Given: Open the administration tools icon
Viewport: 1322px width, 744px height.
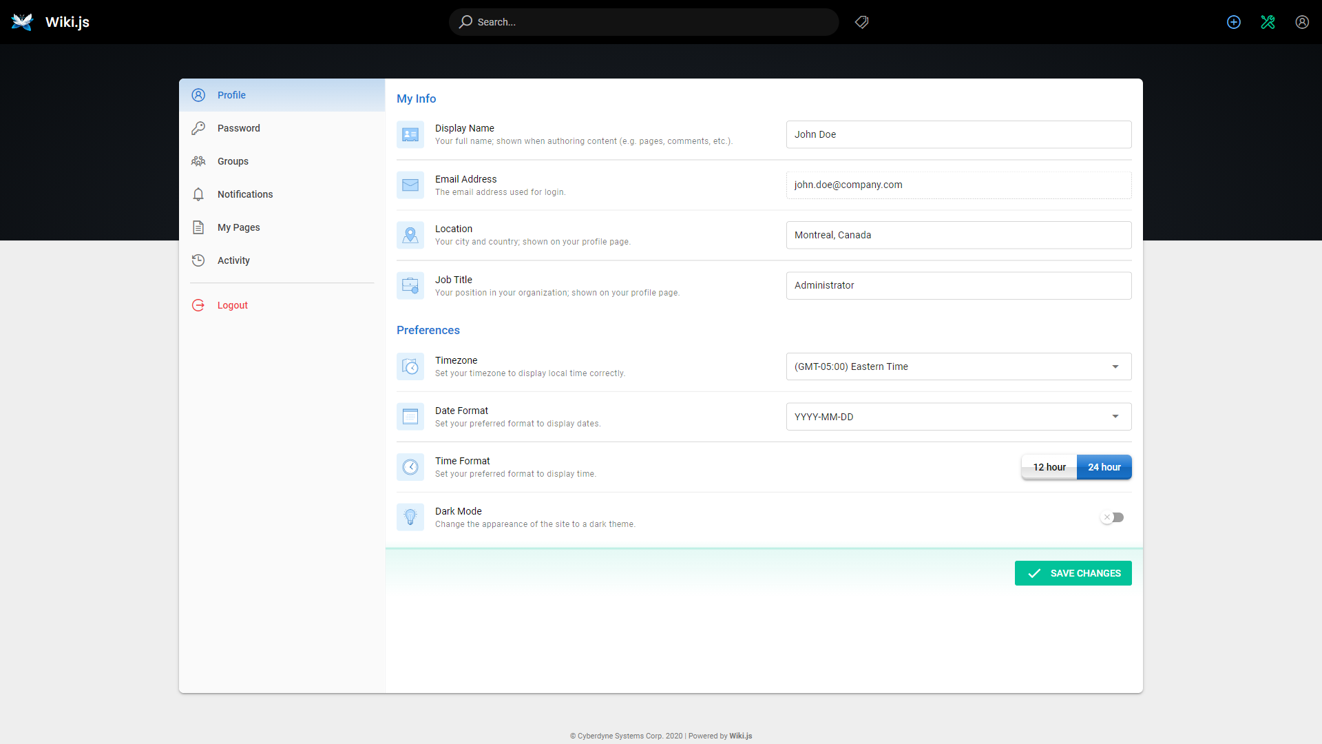Looking at the screenshot, I should point(1268,22).
